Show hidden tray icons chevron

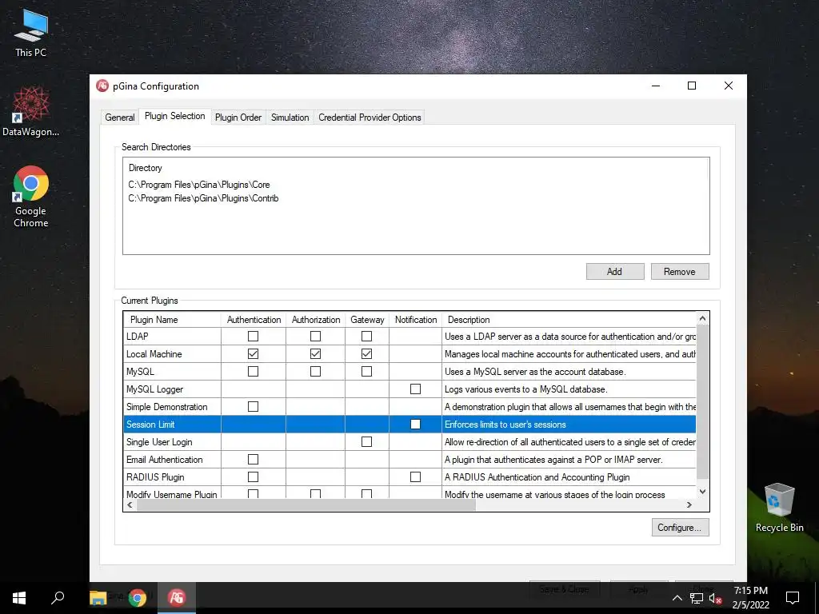[x=677, y=598]
